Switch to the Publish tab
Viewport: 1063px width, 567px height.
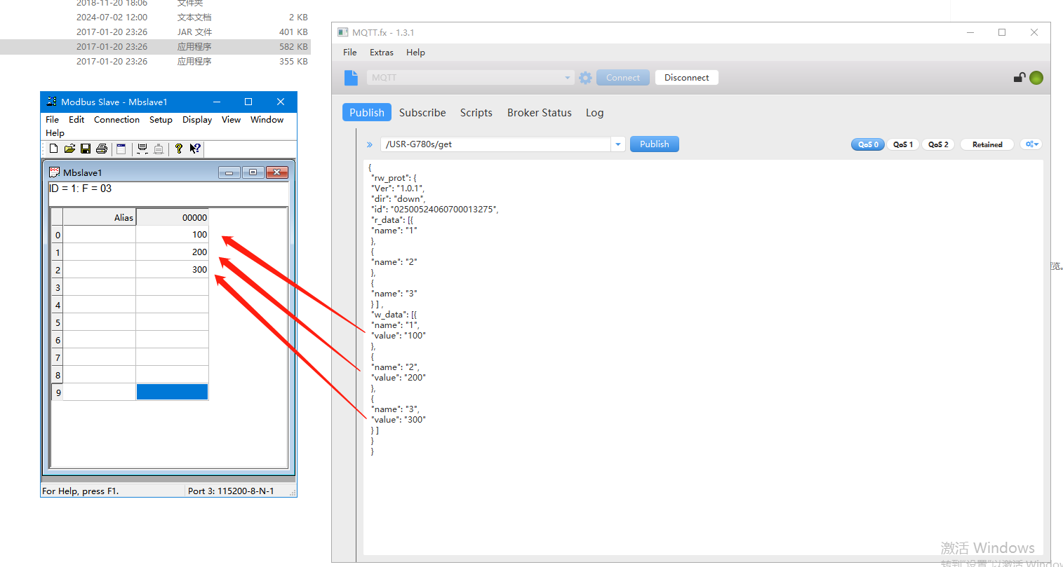367,113
